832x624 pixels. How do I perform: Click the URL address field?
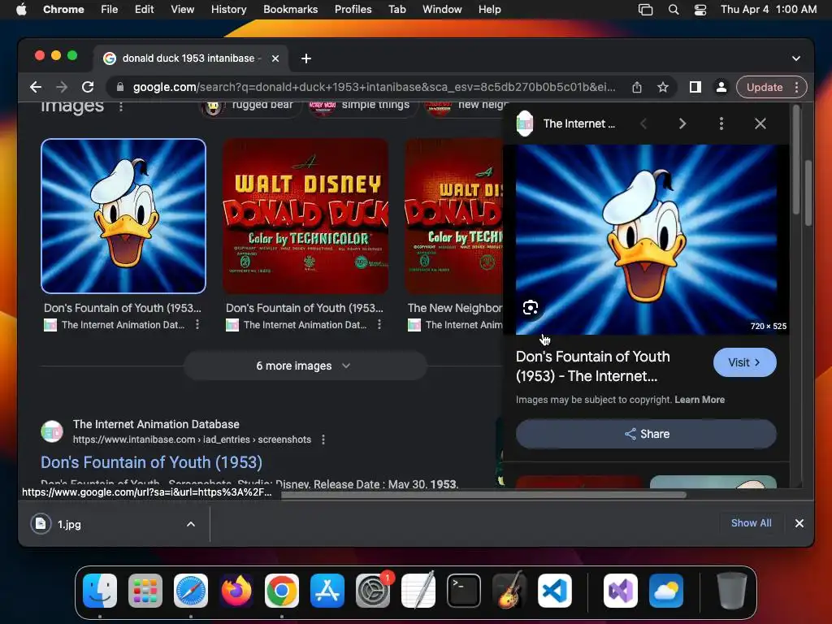tap(374, 87)
